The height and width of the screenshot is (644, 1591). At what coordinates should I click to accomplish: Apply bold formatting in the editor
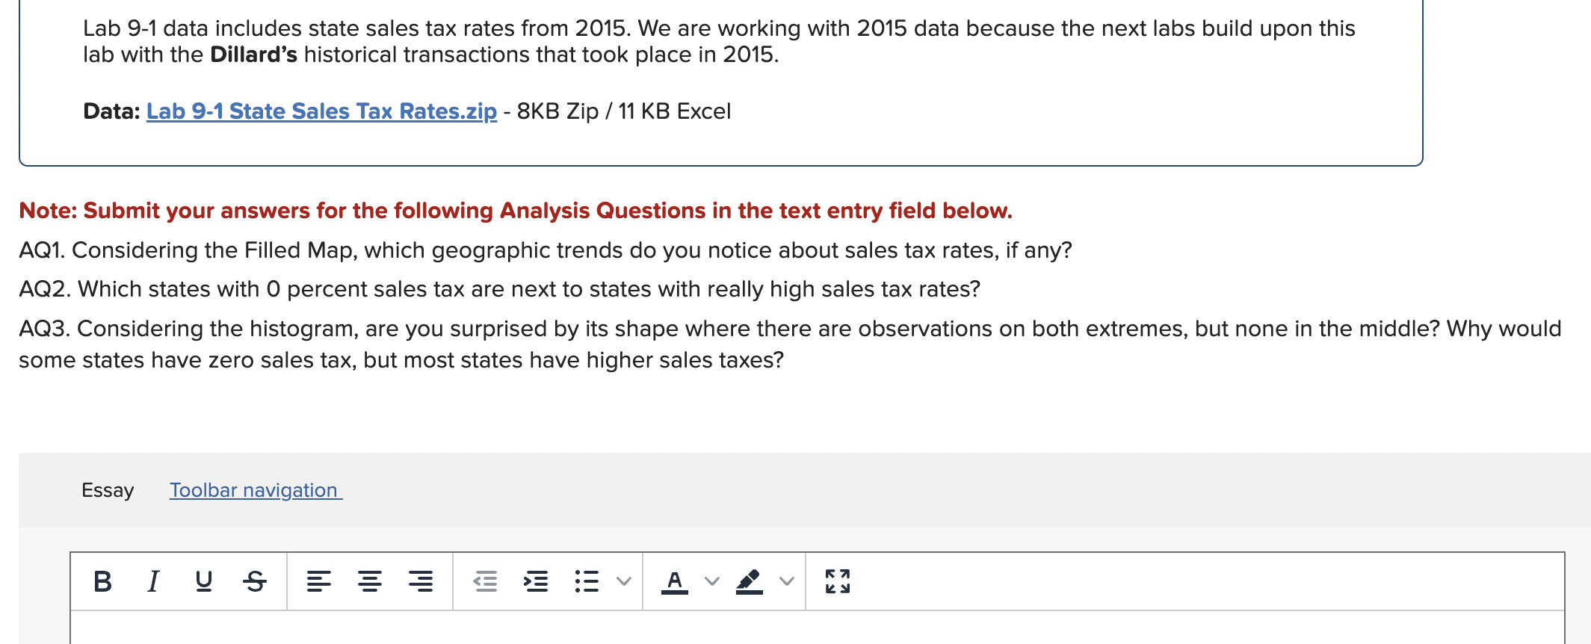pyautogui.click(x=103, y=582)
